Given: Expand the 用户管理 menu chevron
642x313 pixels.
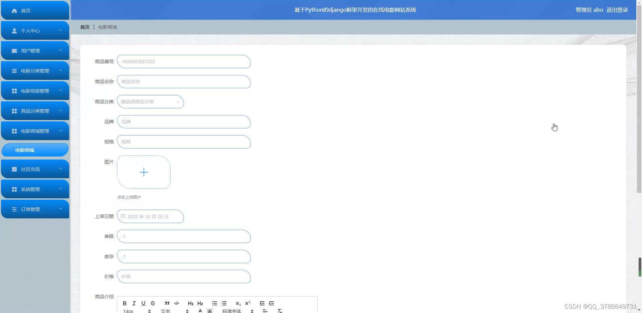Looking at the screenshot, I should [61, 50].
